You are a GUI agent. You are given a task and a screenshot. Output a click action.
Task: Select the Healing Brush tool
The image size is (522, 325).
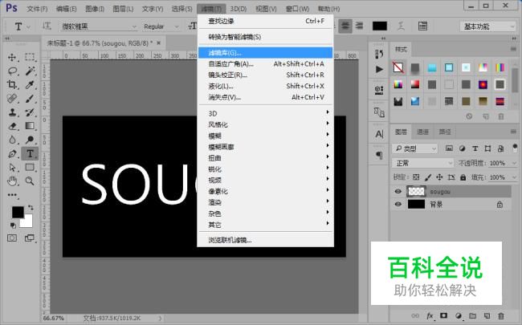pos(12,99)
